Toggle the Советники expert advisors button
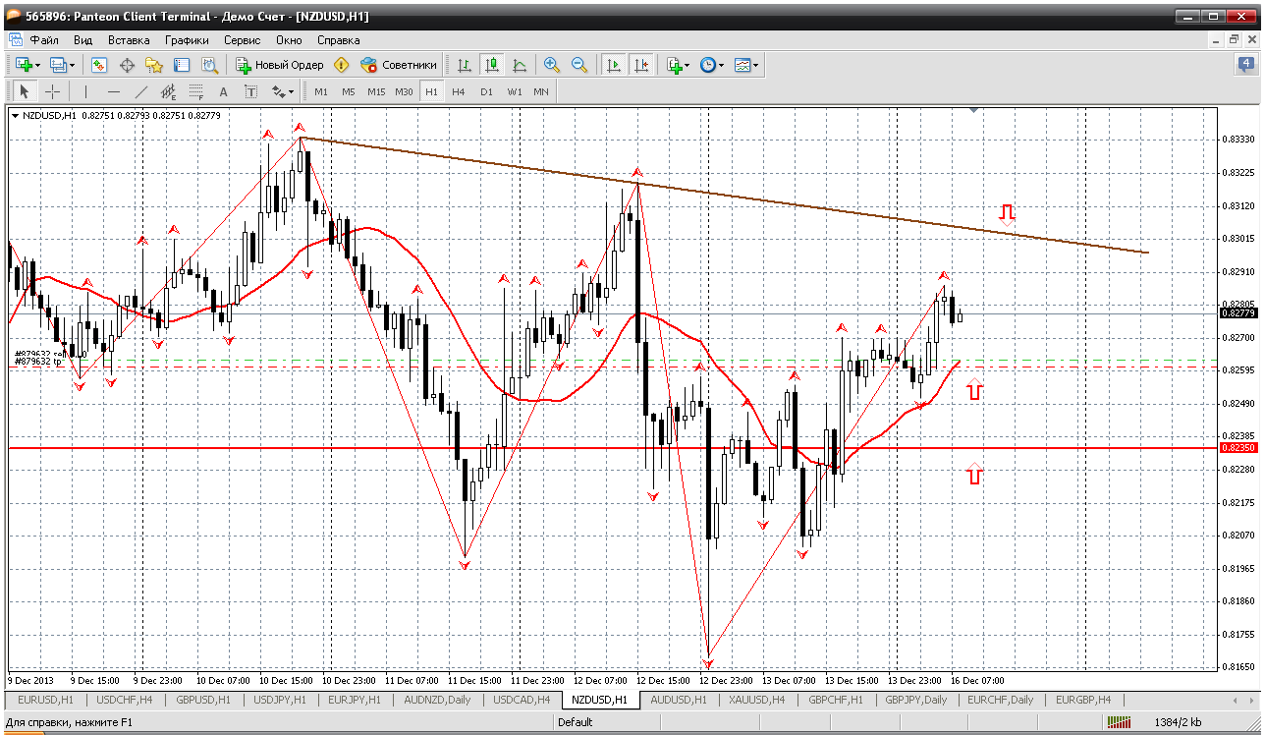Screen dimensions: 1265x735 tap(399, 65)
